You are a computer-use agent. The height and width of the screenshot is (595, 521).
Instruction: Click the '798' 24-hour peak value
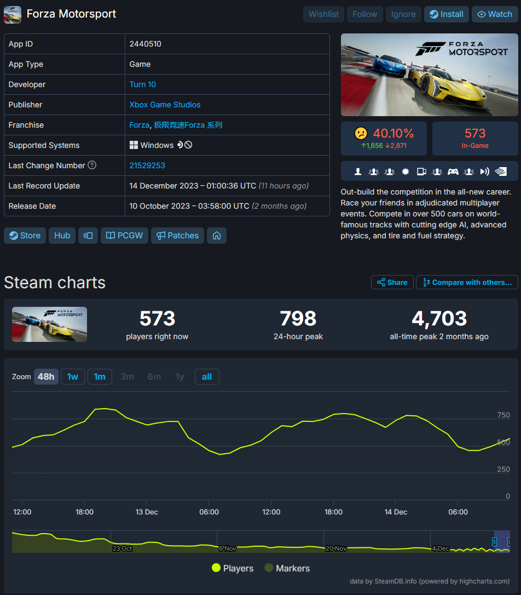298,318
